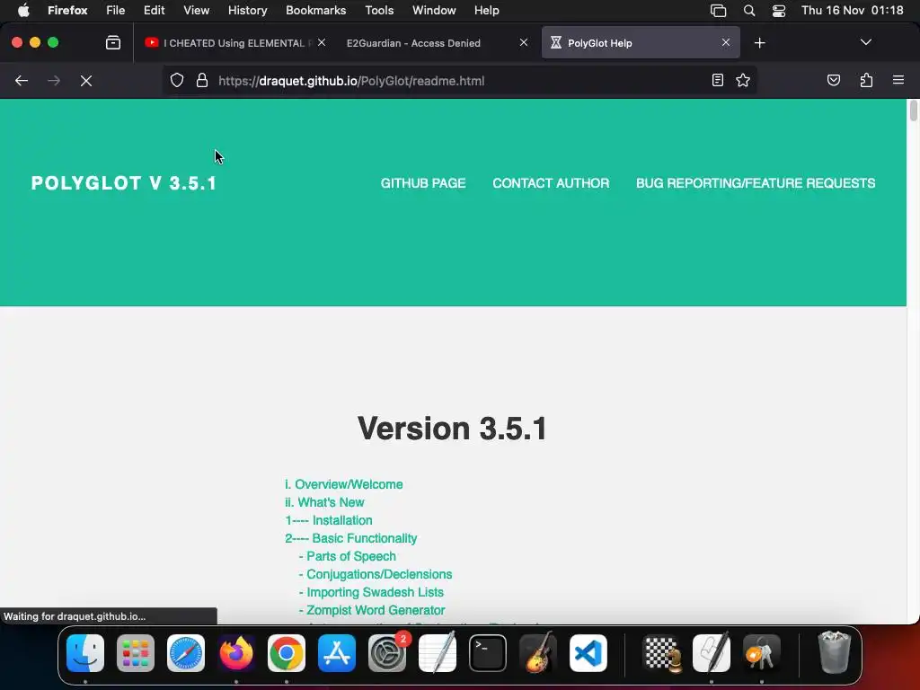This screenshot has width=920, height=690.
Task: Expand the list all tabs chevron
Action: coord(865,42)
